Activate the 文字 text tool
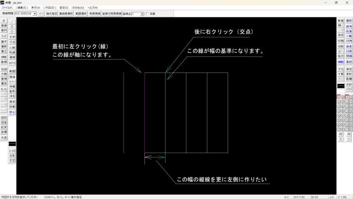353x199 pixels. 12,37
